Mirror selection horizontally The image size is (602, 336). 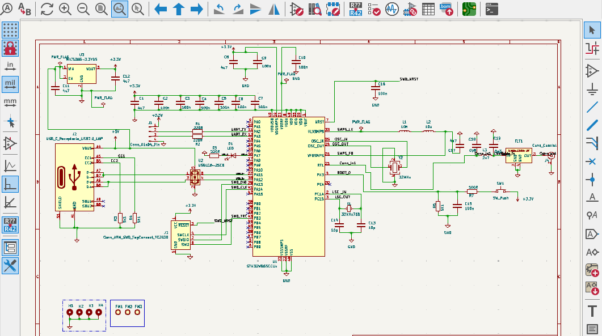[x=274, y=9]
